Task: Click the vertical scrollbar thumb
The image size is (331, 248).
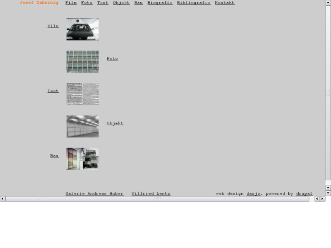Action: 328,93
